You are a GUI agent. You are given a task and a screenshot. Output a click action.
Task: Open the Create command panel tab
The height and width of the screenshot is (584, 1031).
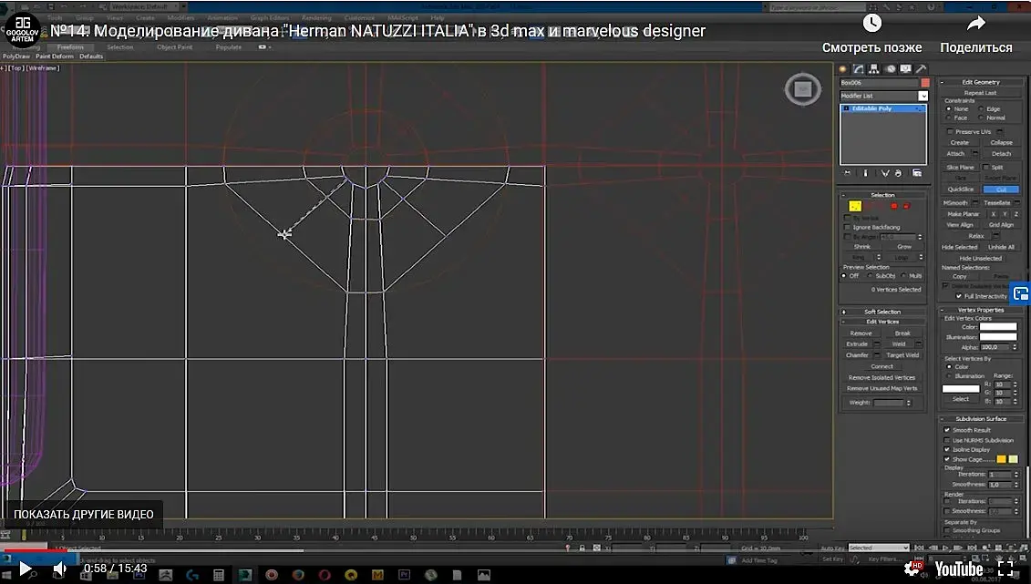(x=843, y=69)
